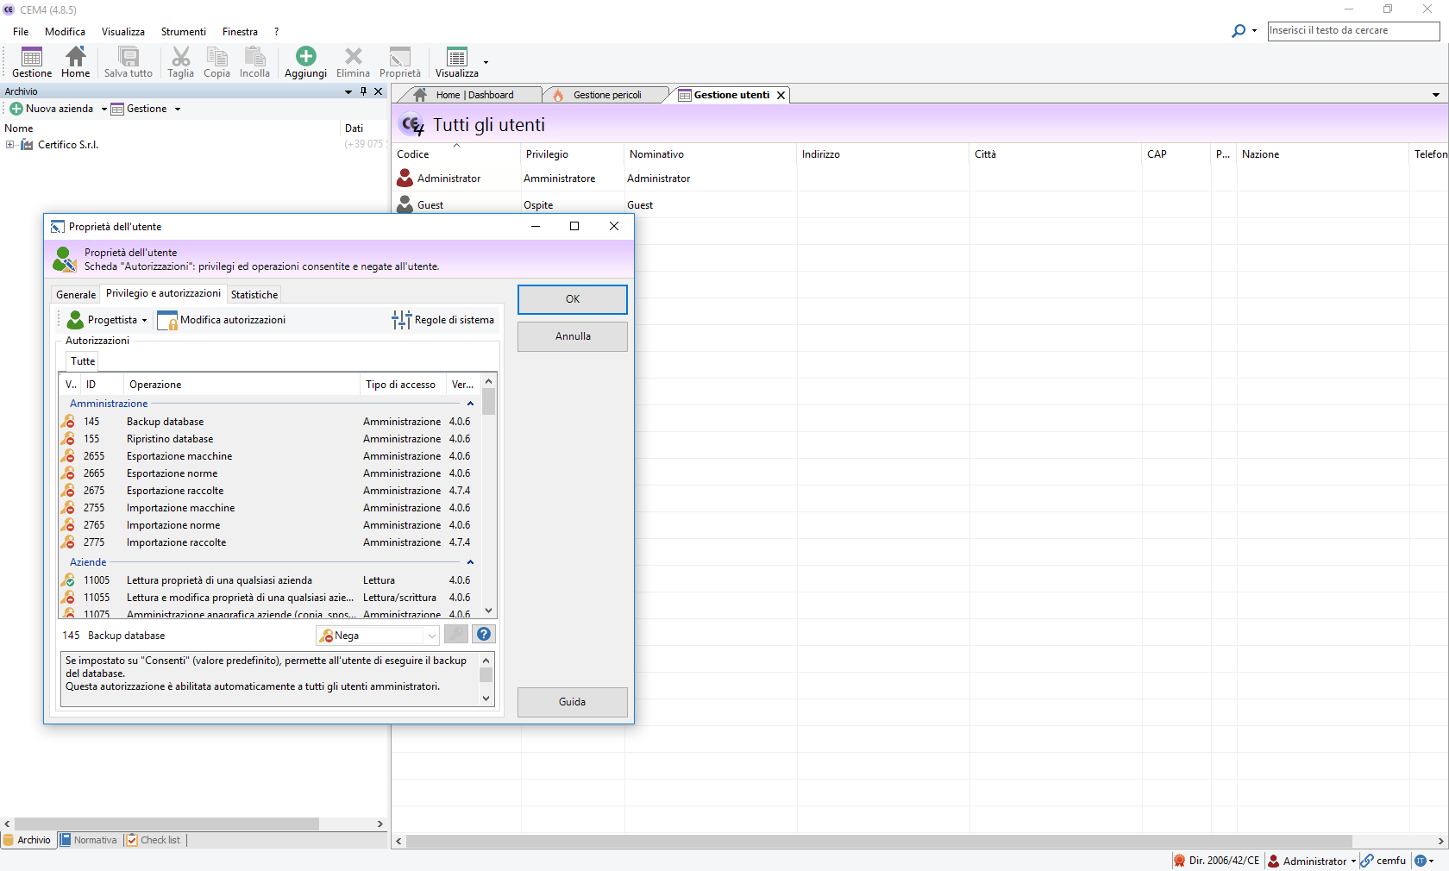1449x871 pixels.
Task: Open Regole di sistema settings
Action: coord(444,320)
